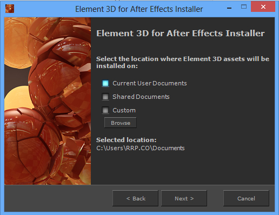Click the Current User Documents label
This screenshot has height=215, width=279.
pos(150,83)
